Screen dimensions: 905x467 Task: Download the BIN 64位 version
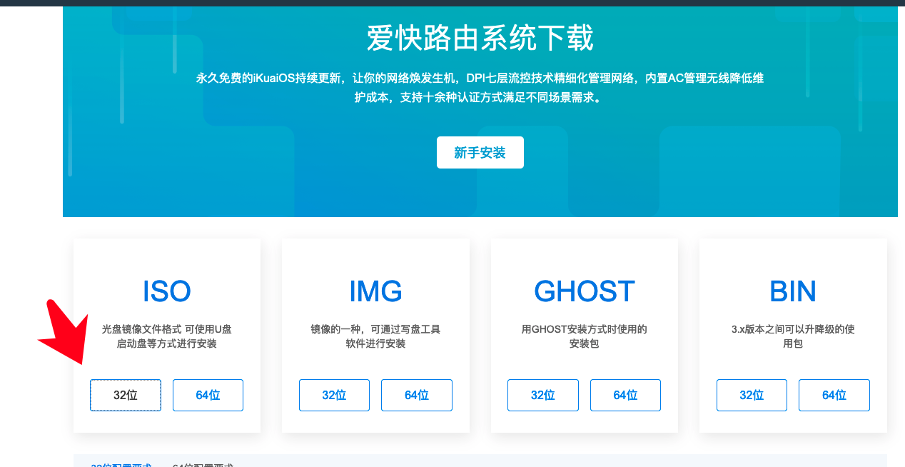click(834, 395)
